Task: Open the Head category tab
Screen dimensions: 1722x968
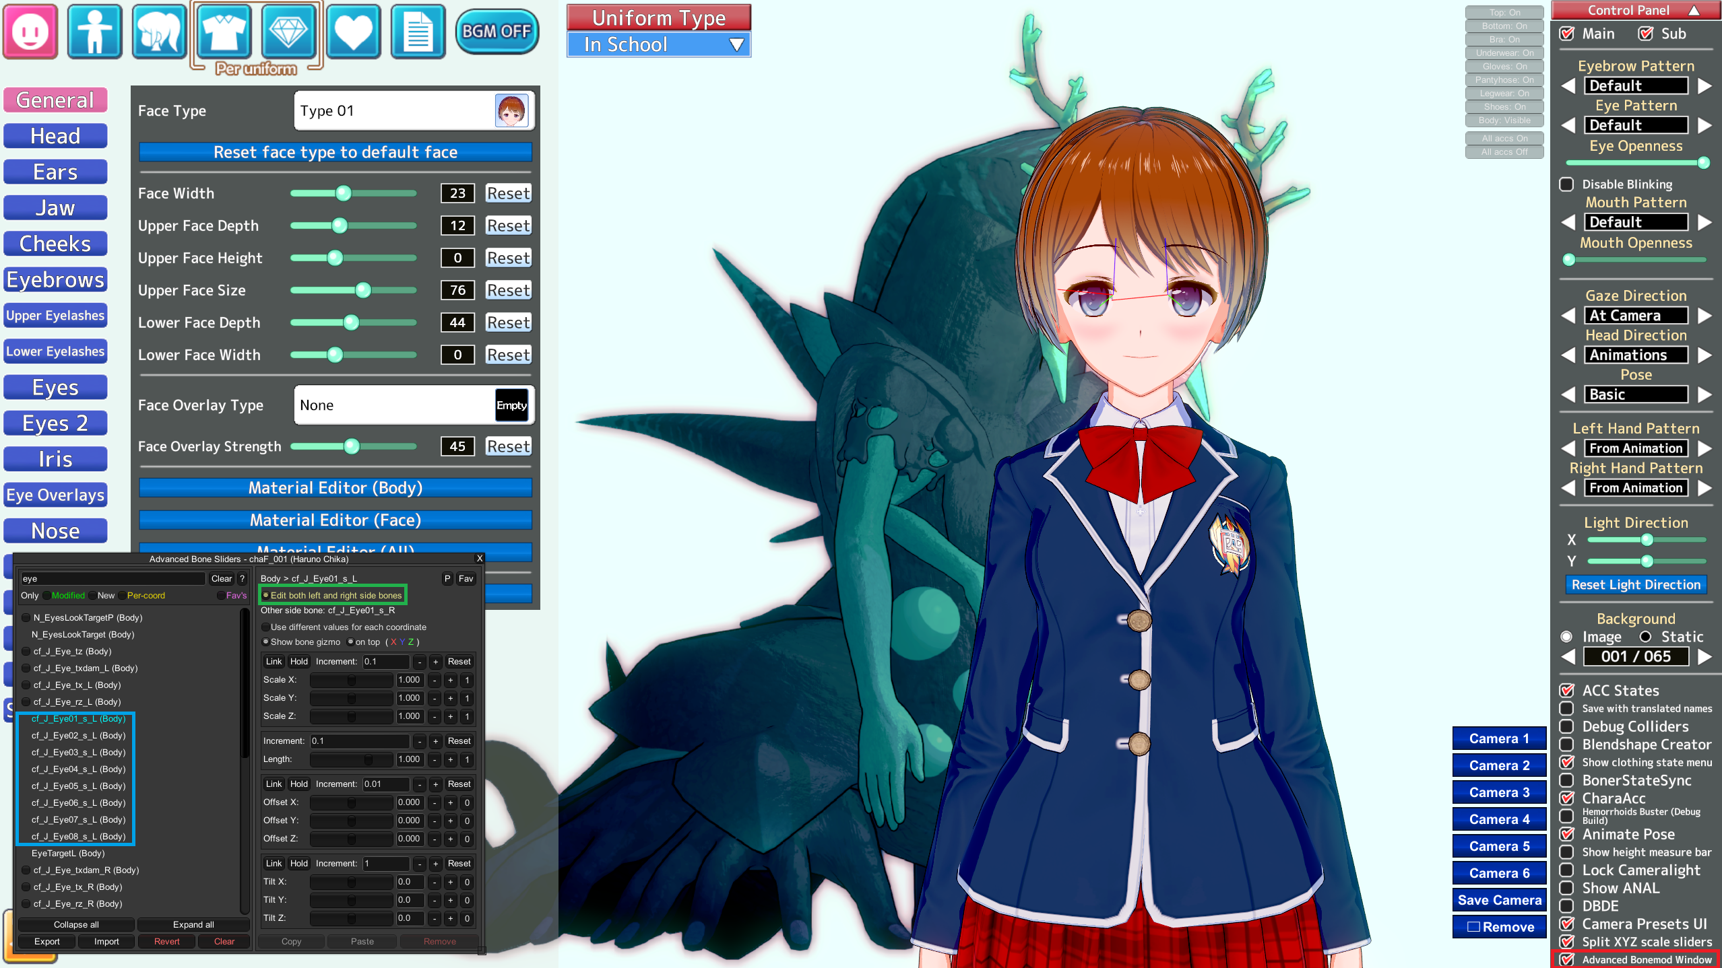Action: pyautogui.click(x=55, y=136)
